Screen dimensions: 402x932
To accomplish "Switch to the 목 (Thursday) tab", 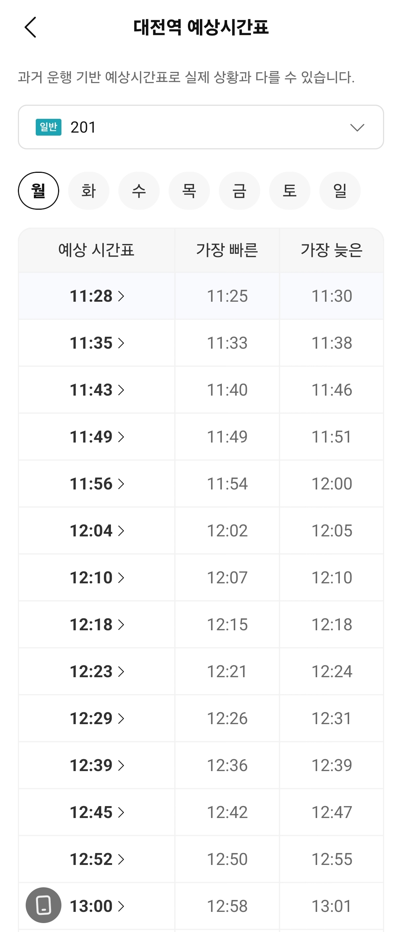I will point(189,191).
